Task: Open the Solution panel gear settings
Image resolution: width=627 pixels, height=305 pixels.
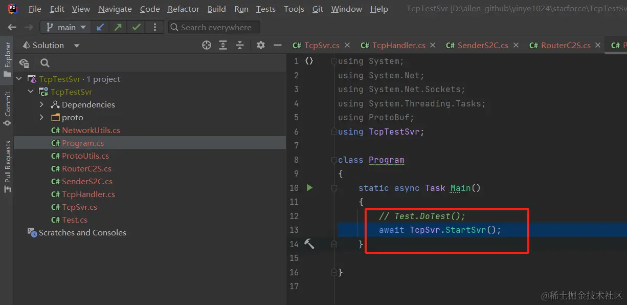Action: click(261, 45)
